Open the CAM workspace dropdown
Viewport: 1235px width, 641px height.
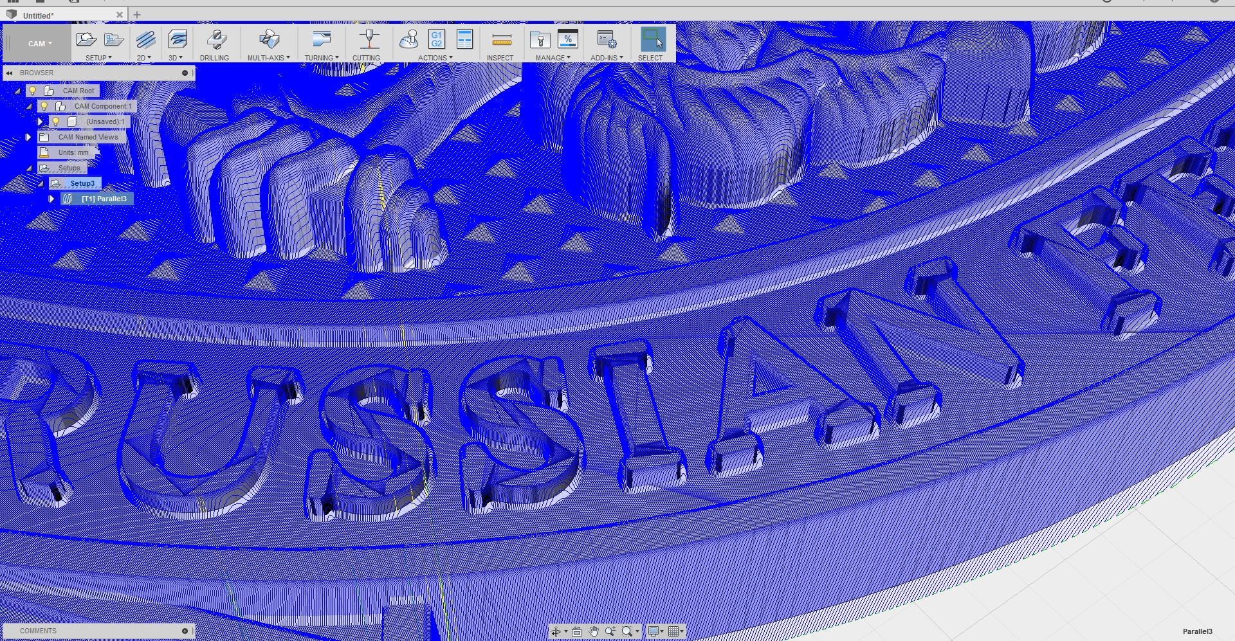pos(39,44)
